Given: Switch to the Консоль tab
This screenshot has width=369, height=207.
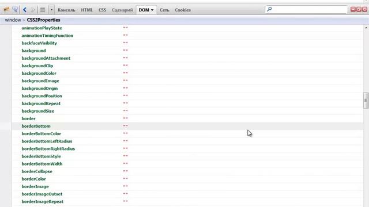Looking at the screenshot, I should [66, 10].
